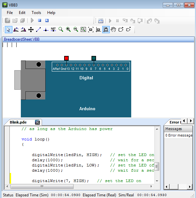Viewport: 196px width, 198px height.
Task: Open the Help menu
Action: pos(51,13)
